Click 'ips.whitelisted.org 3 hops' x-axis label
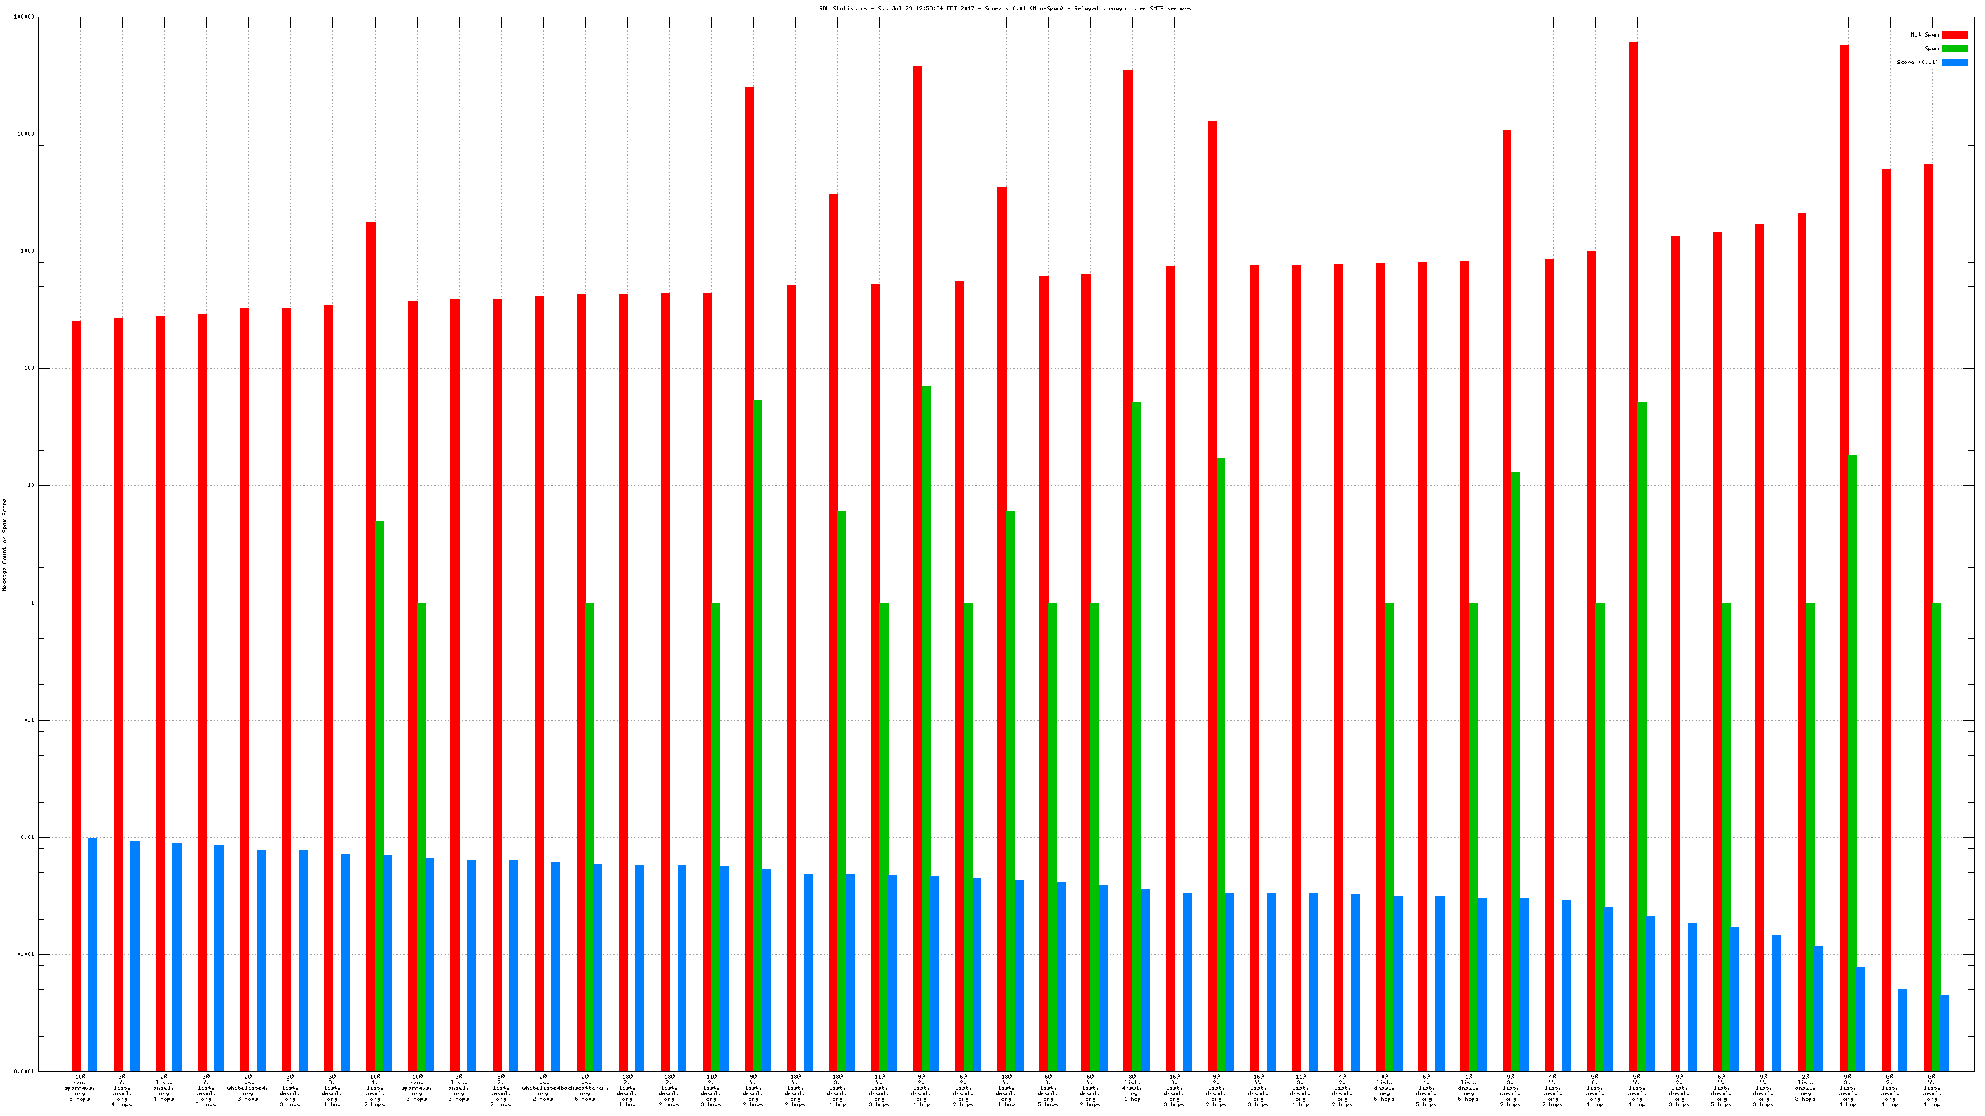Screen dimensions: 1985x1116 tap(247, 1088)
